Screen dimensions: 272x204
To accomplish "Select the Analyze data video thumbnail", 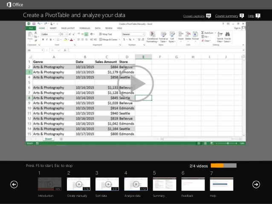I will [136, 184].
